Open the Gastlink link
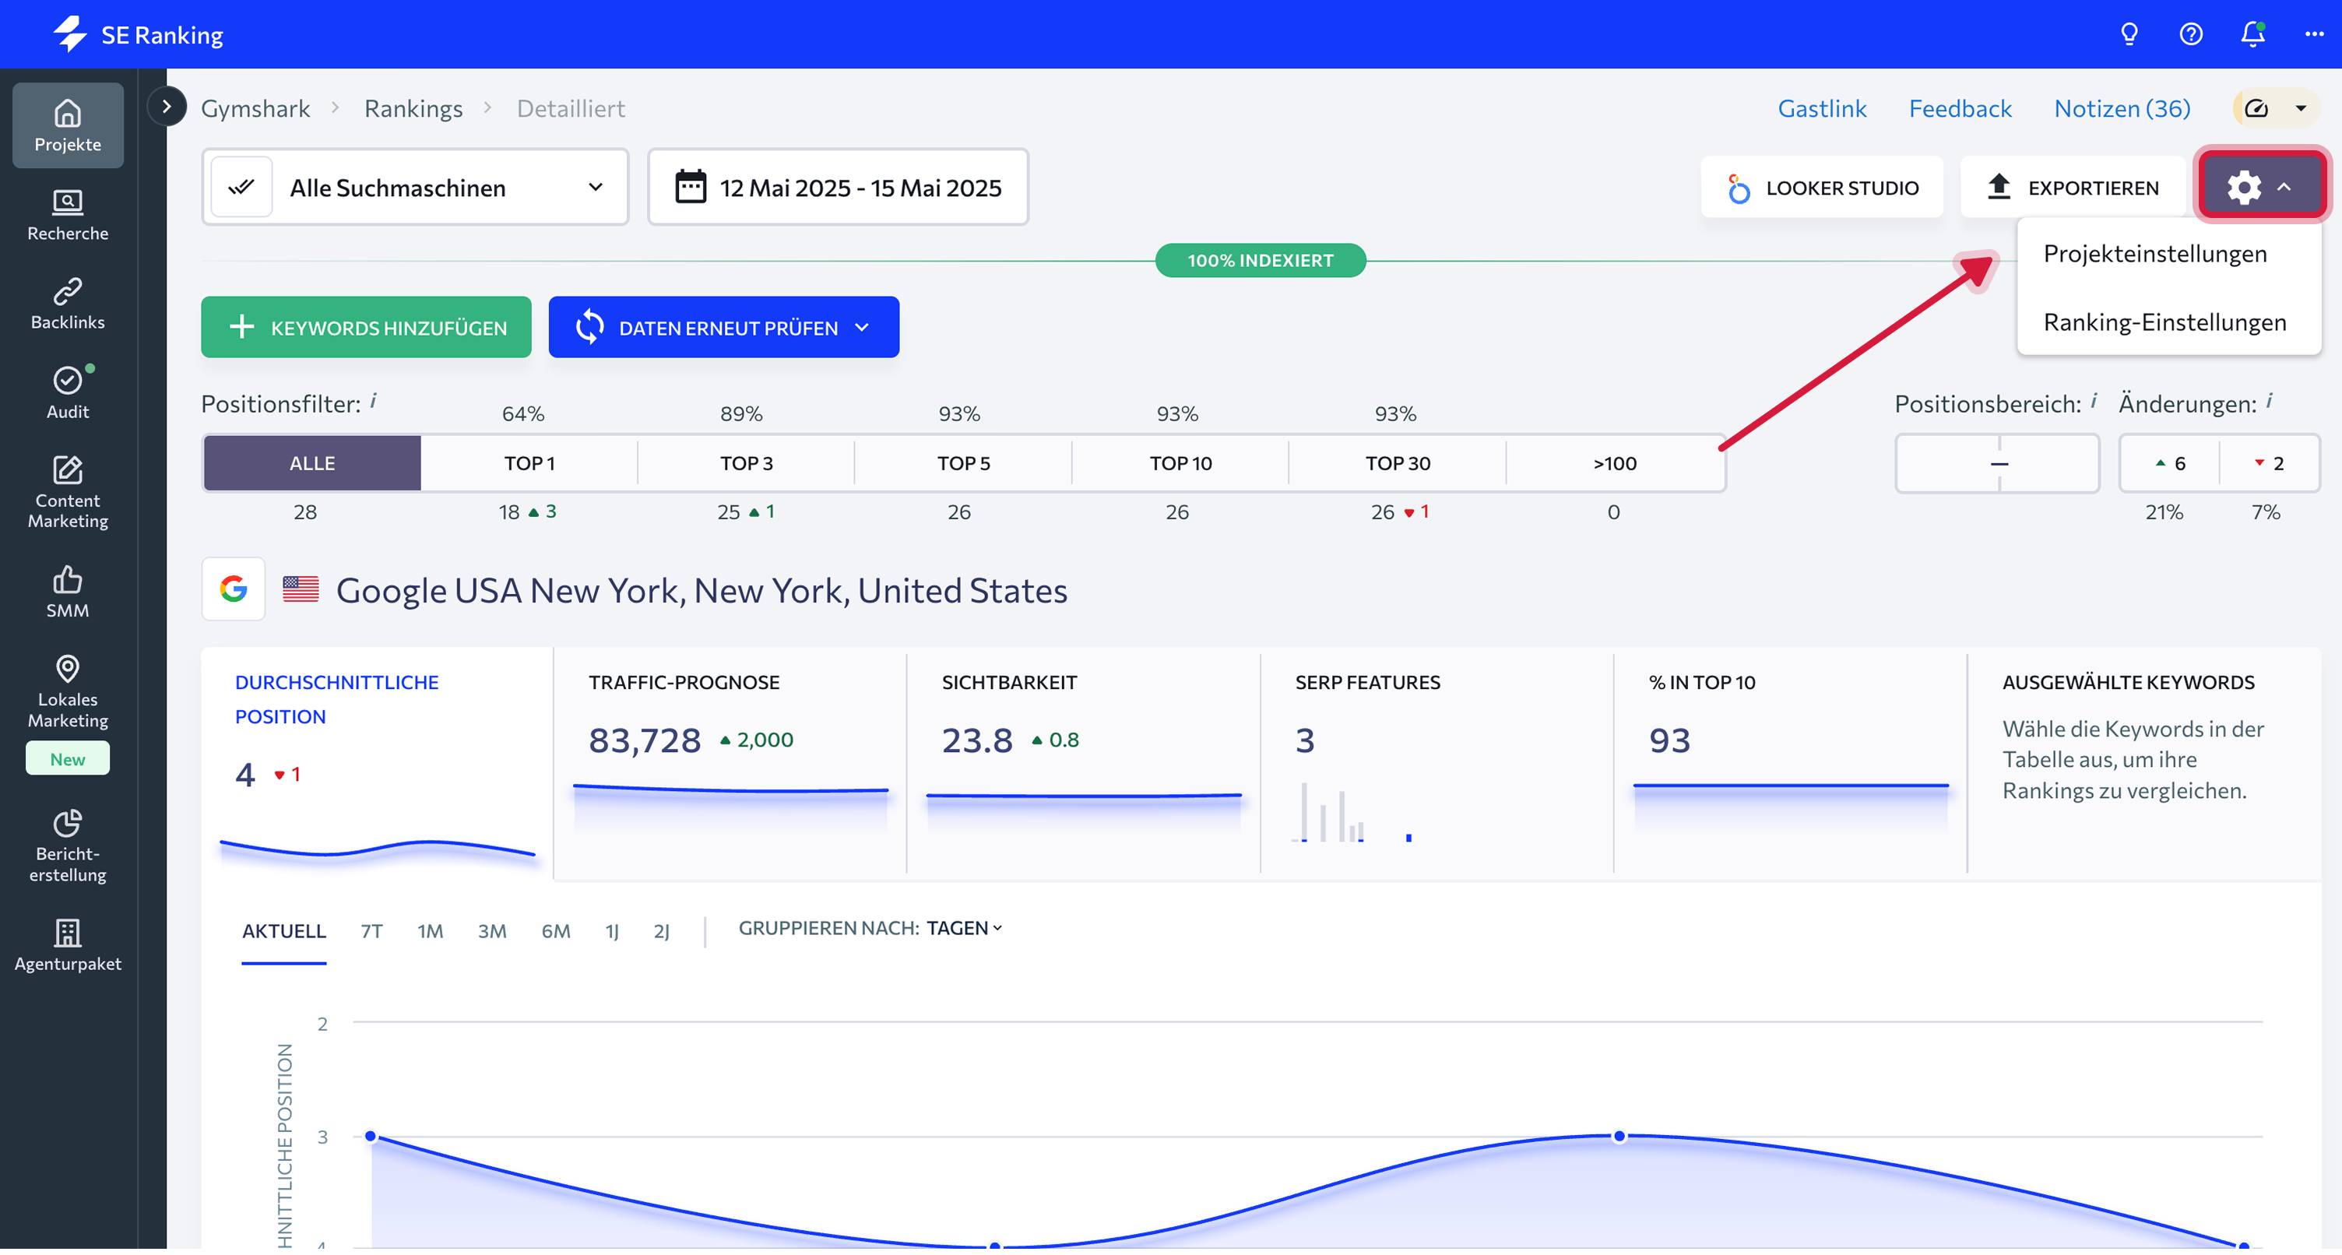The image size is (2342, 1255). pos(1822,108)
